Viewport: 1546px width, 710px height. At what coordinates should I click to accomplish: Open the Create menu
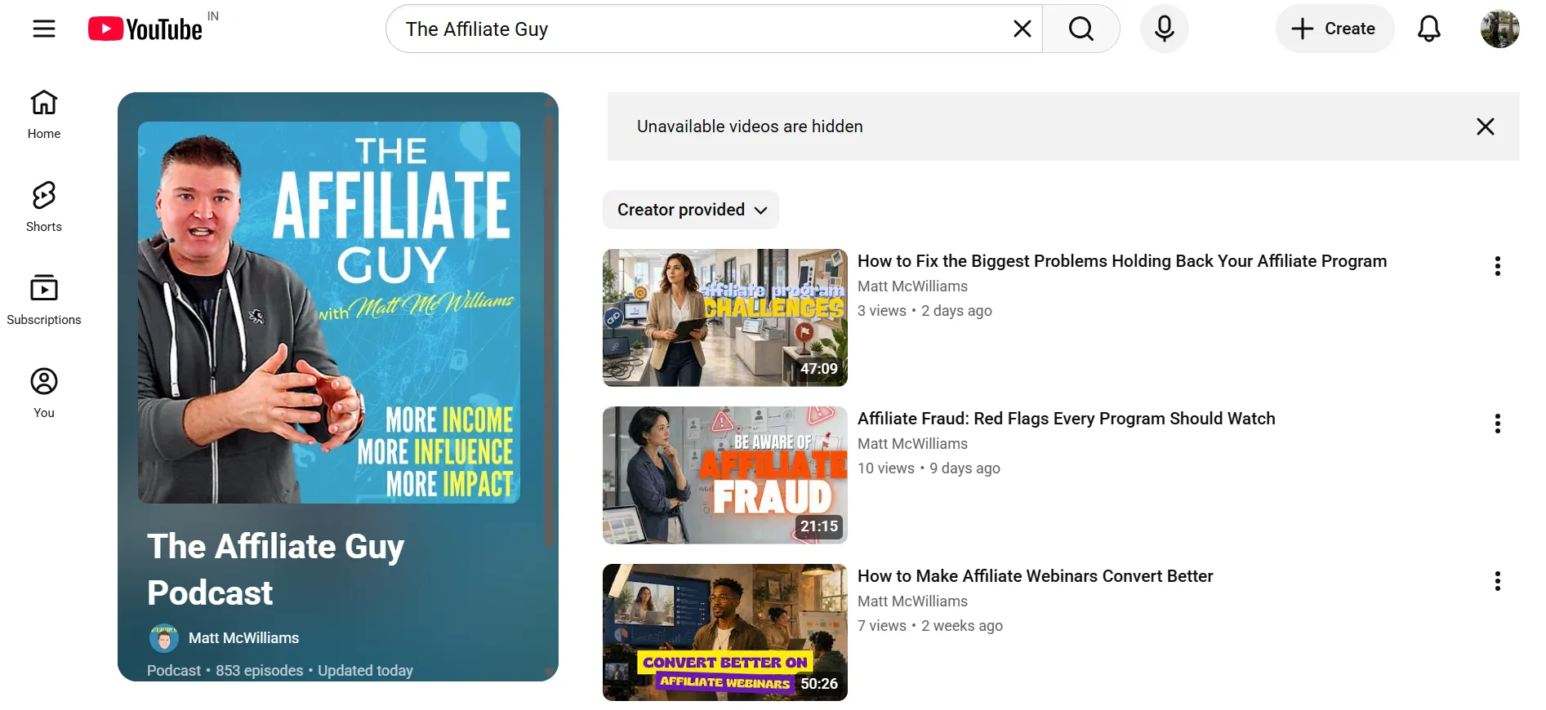click(x=1334, y=29)
